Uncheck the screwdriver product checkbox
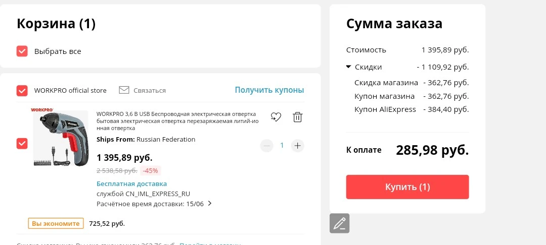 coord(22,143)
